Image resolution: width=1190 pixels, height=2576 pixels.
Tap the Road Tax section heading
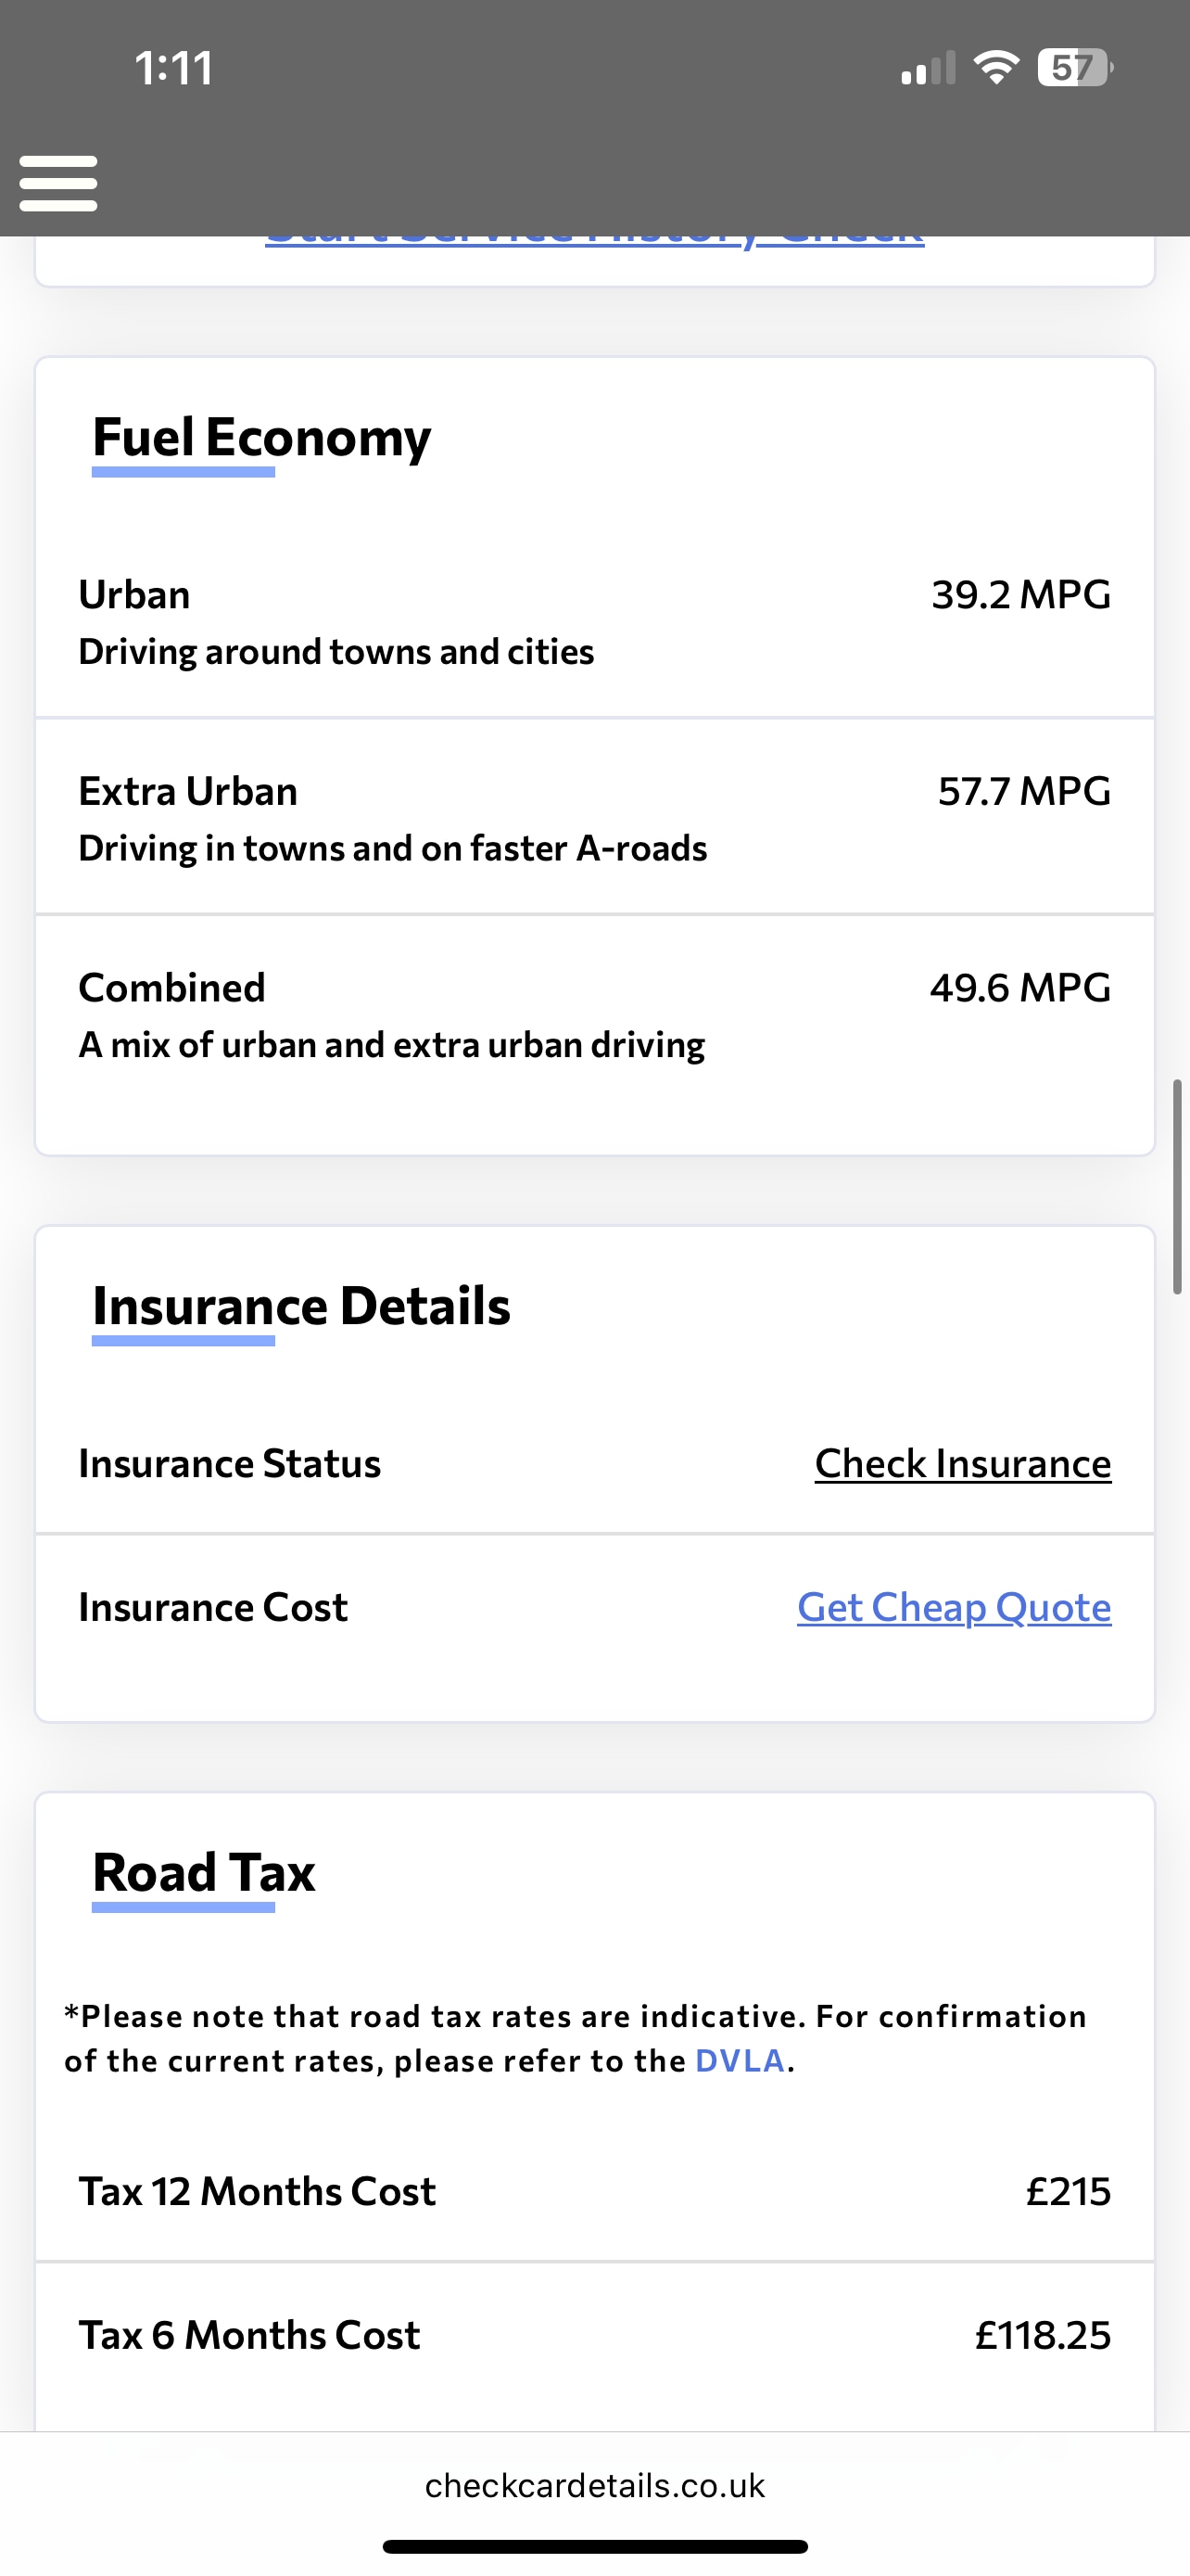click(x=204, y=1872)
